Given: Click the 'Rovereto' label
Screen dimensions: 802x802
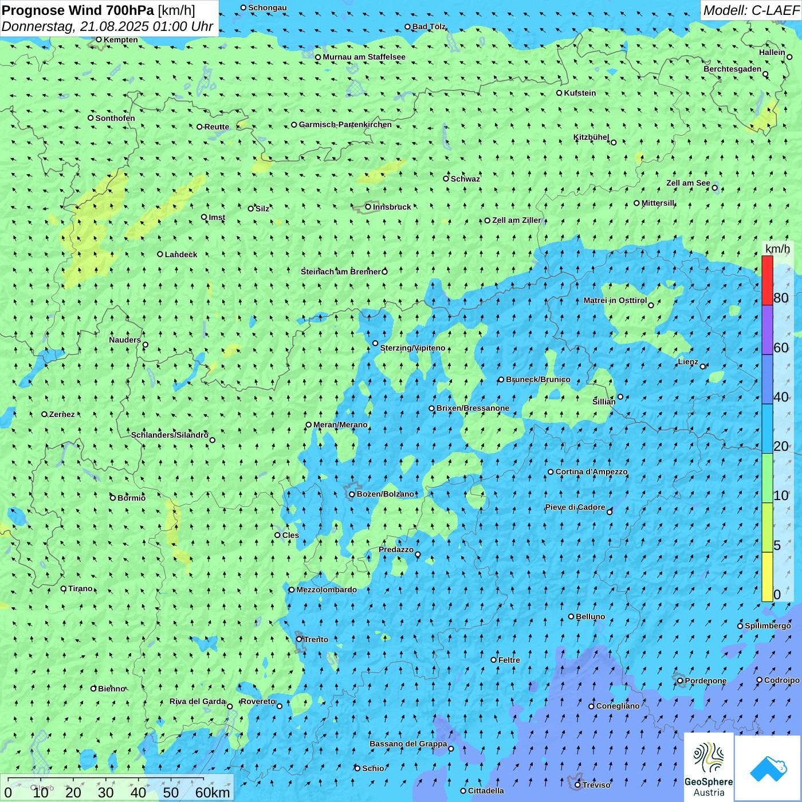Looking at the screenshot, I should pos(258,701).
